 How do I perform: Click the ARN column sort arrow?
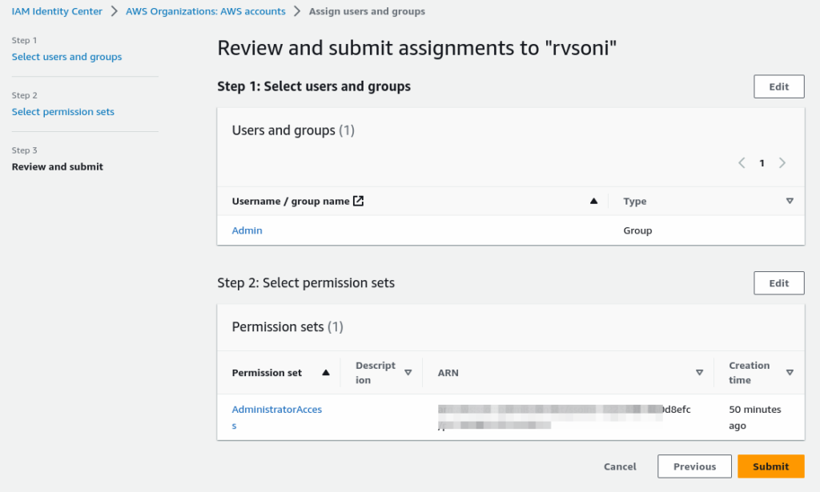[699, 373]
